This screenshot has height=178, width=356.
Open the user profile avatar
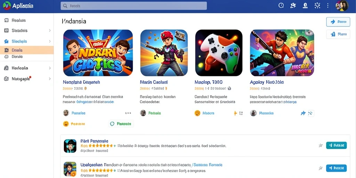(342, 6)
